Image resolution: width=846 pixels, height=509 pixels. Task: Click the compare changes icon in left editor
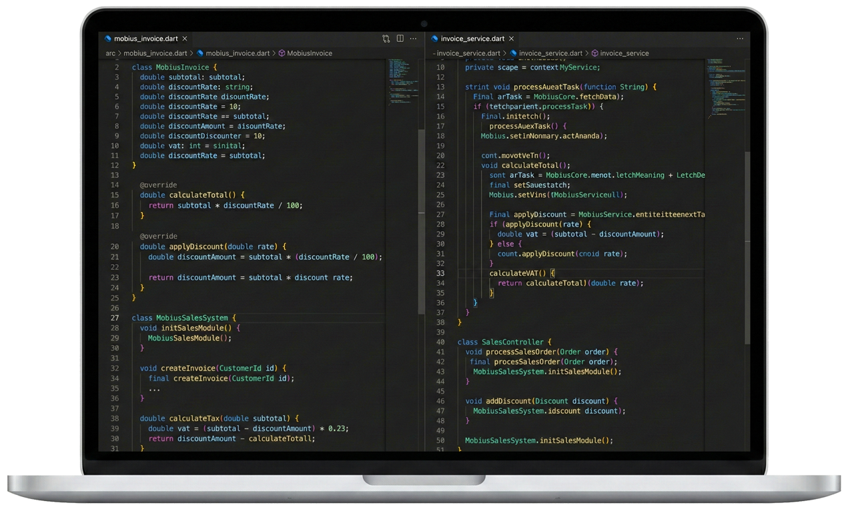coord(386,39)
